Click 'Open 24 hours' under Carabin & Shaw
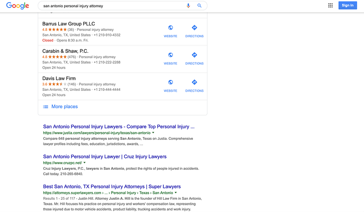The width and height of the screenshot is (364, 212). click(54, 68)
